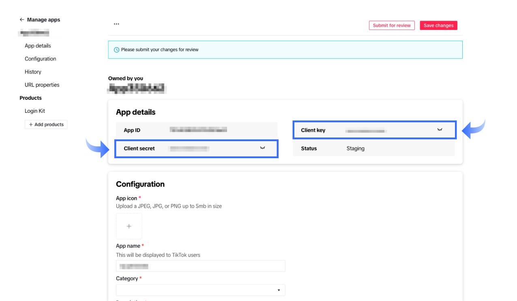Click the Manage apps link
This screenshot has width=517, height=301.
point(43,19)
